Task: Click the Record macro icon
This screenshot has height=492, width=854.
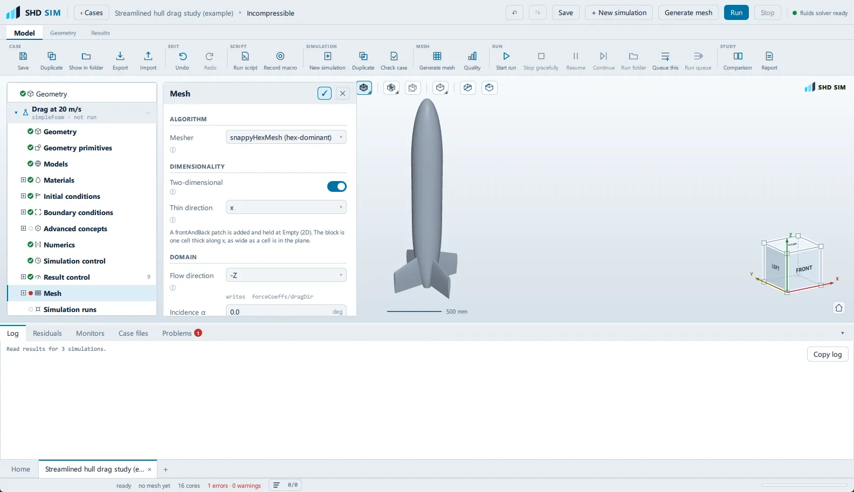Action: [280, 56]
